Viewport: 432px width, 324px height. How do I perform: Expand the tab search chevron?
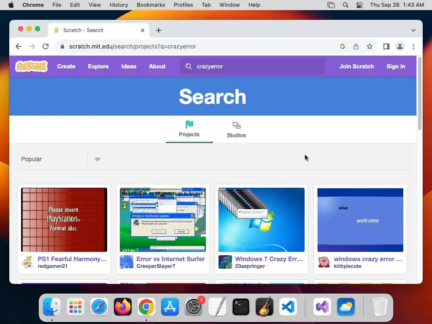[x=413, y=30]
